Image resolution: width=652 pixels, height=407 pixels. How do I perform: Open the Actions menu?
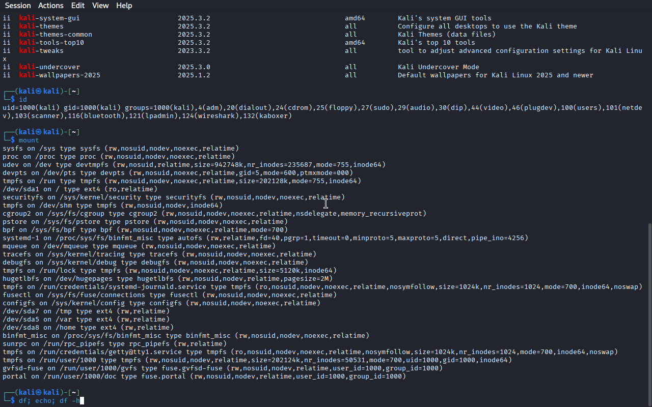tap(51, 6)
